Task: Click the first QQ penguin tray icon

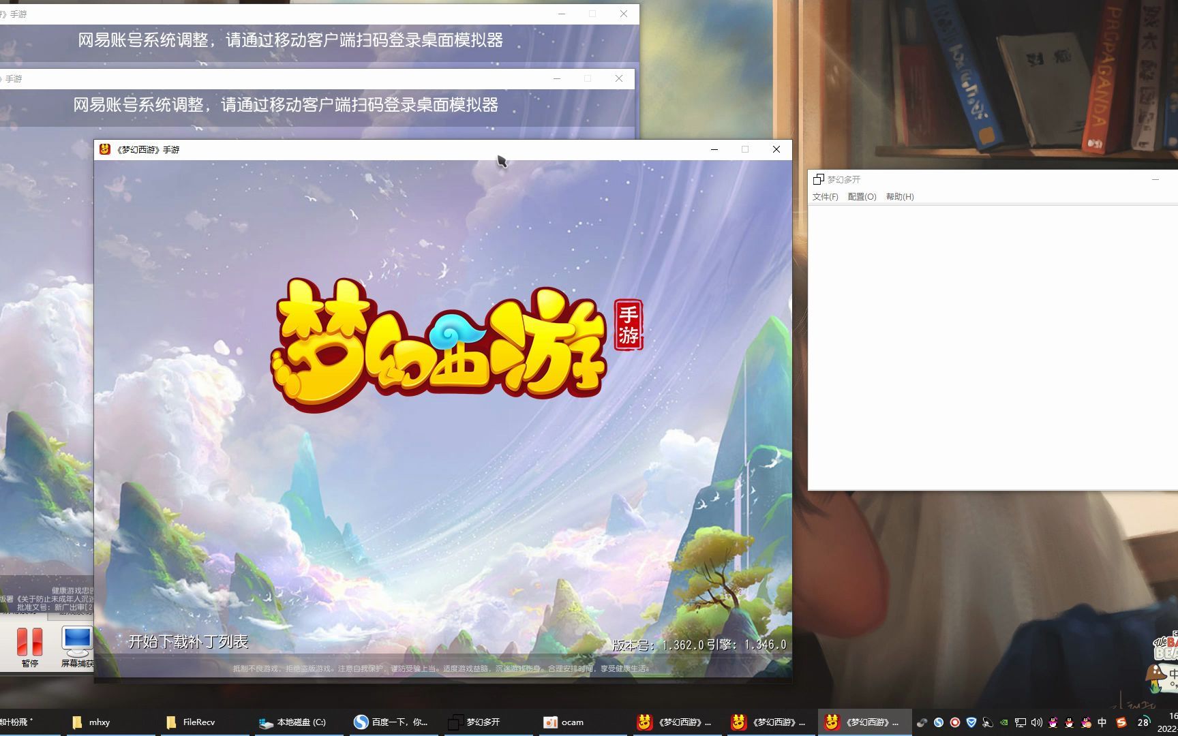Action: pyautogui.click(x=1053, y=722)
